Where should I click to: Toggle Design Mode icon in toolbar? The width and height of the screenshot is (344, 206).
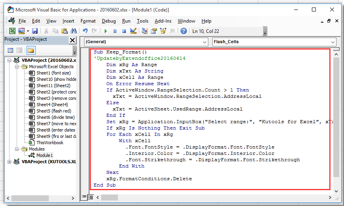pyautogui.click(x=133, y=31)
